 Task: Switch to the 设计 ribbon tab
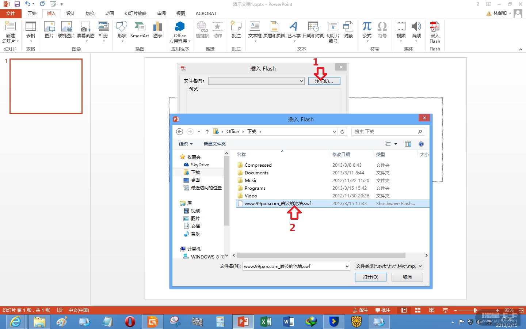[x=71, y=14]
